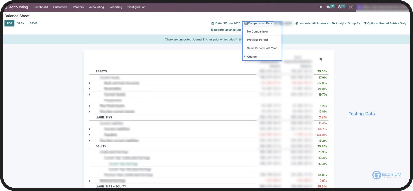The height and width of the screenshot is (191, 413).
Task: Open the Configuration menu
Action: tap(136, 7)
